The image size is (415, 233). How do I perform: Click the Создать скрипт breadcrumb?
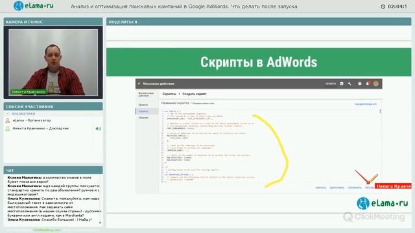point(195,94)
